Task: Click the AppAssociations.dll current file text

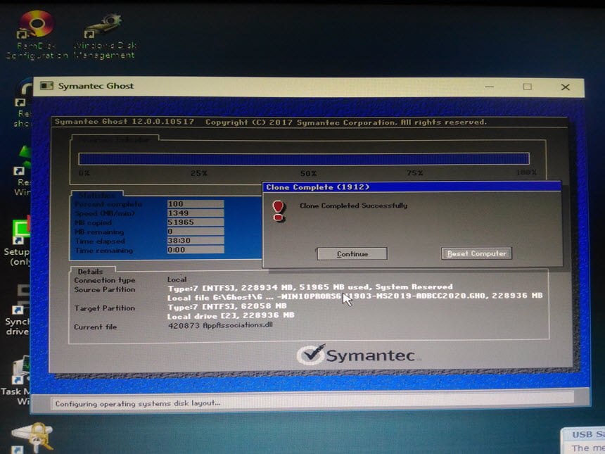Action: point(220,325)
